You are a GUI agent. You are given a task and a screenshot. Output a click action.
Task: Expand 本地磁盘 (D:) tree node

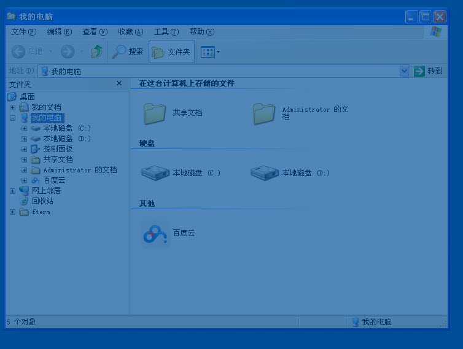pos(24,139)
